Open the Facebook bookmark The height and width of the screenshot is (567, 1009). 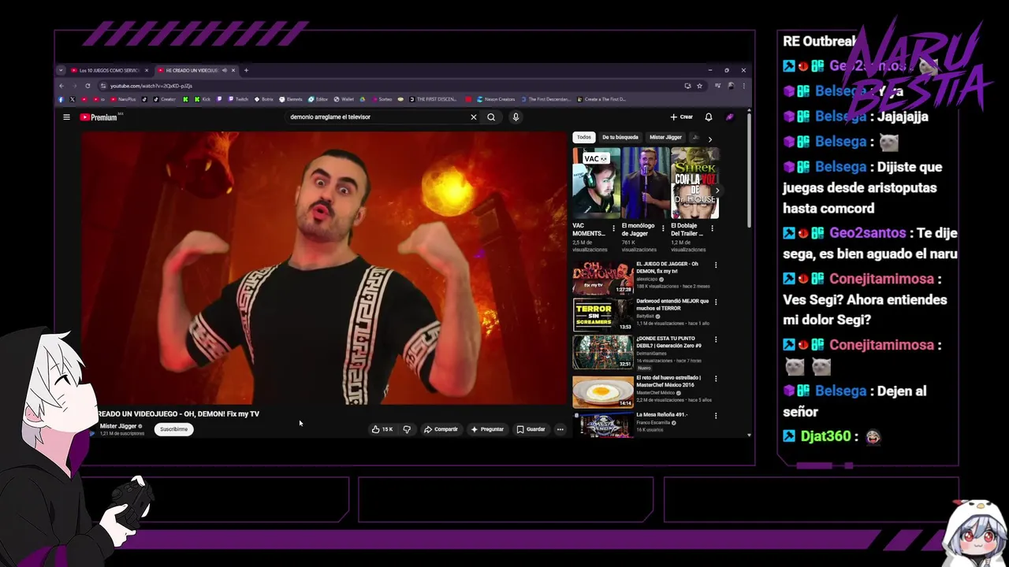click(x=61, y=99)
